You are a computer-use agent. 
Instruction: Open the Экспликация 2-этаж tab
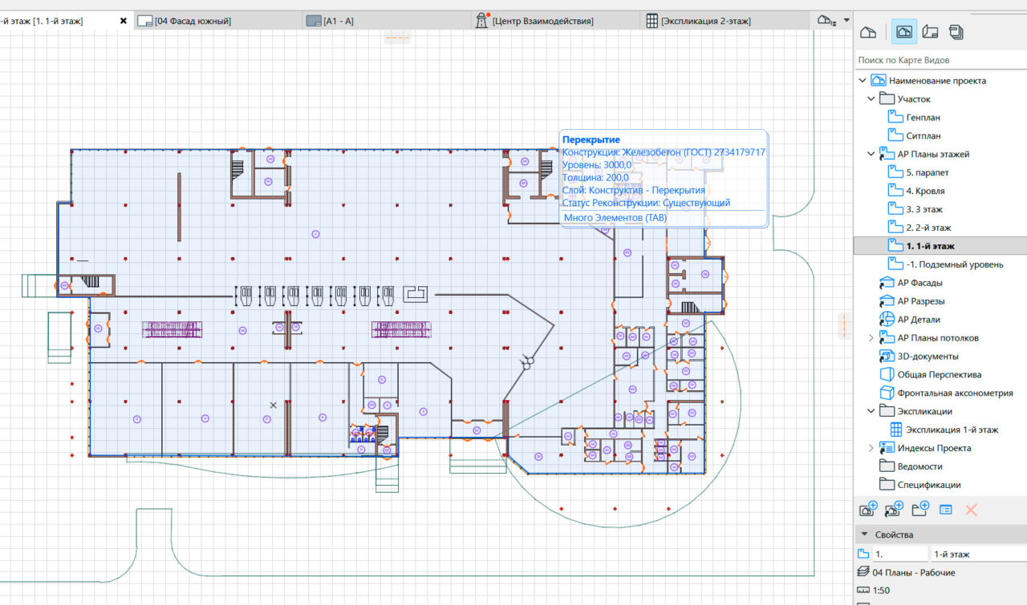coord(704,21)
